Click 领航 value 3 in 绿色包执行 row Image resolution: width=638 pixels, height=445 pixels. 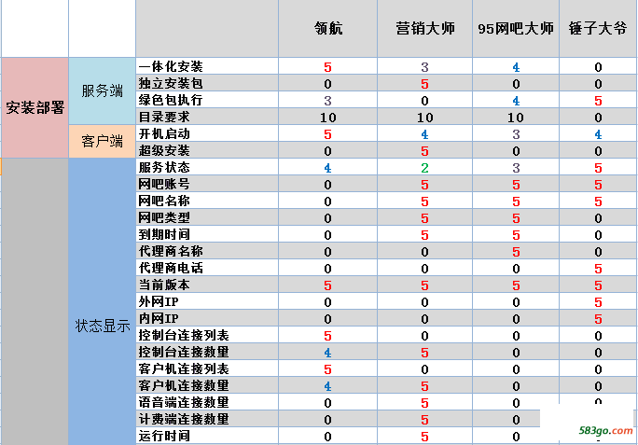(x=327, y=101)
